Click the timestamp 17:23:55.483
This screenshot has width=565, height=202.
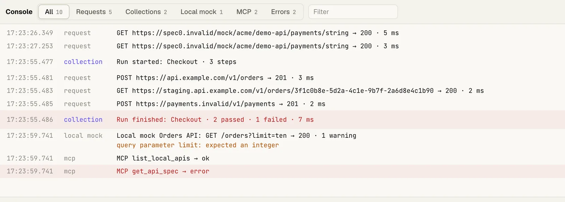tap(30, 91)
